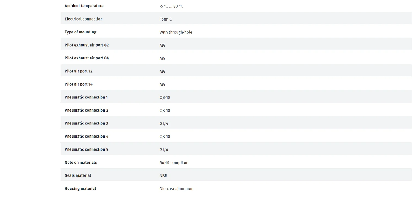This screenshot has height=204, width=412.
Task: Click the Pilot air port 12 label
Action: click(x=79, y=71)
